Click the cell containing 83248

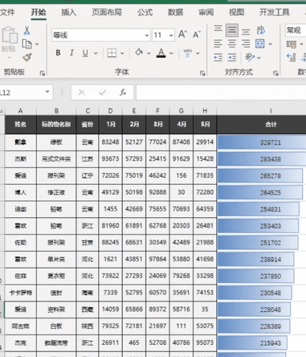110,142
